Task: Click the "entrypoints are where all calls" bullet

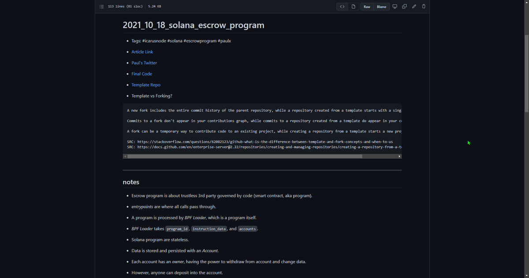Action: [x=174, y=207]
